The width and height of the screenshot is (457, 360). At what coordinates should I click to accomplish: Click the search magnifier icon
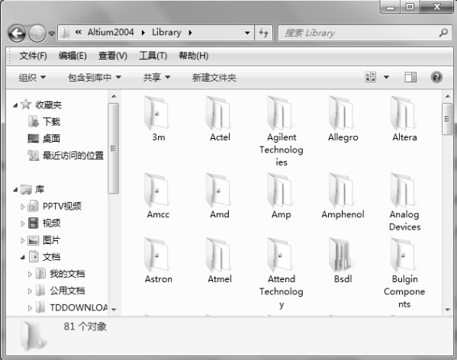(x=443, y=33)
